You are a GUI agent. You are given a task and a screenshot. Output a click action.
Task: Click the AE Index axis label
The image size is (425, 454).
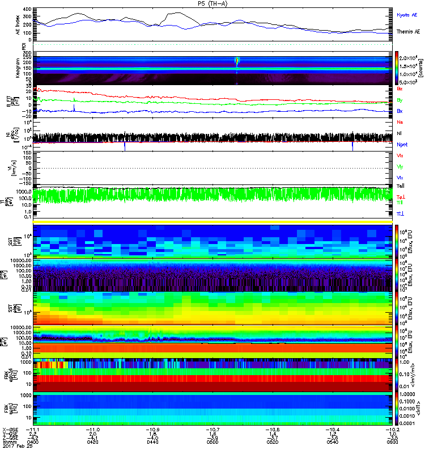18,25
